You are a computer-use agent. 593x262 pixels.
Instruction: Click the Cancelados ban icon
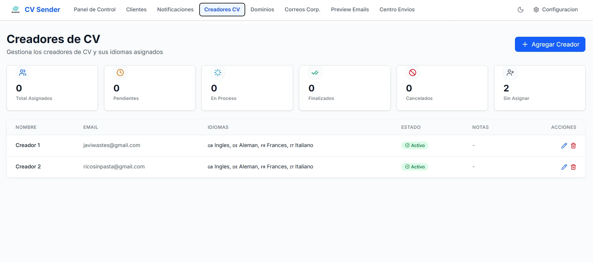click(413, 73)
